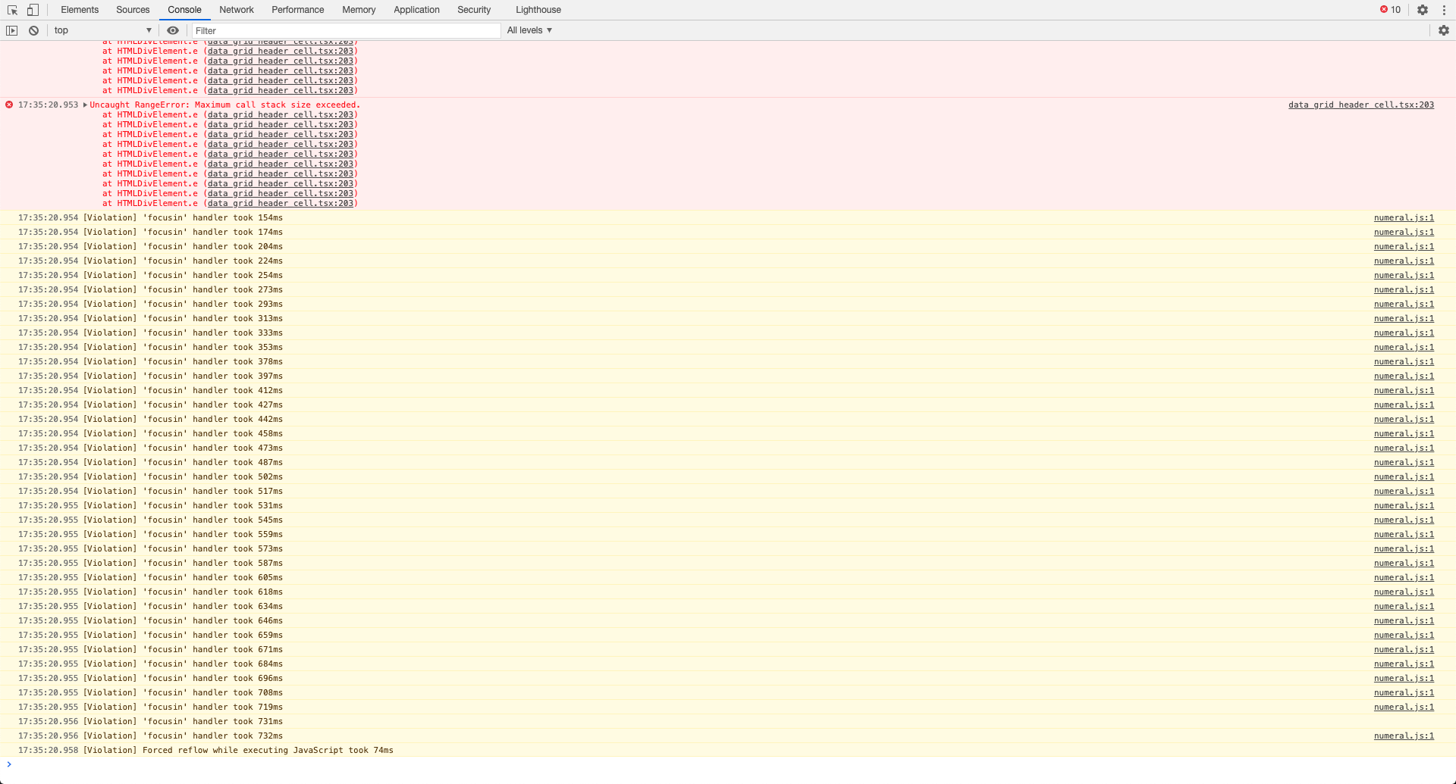Open numeral.js:1 link for 174ms violation

click(x=1404, y=232)
